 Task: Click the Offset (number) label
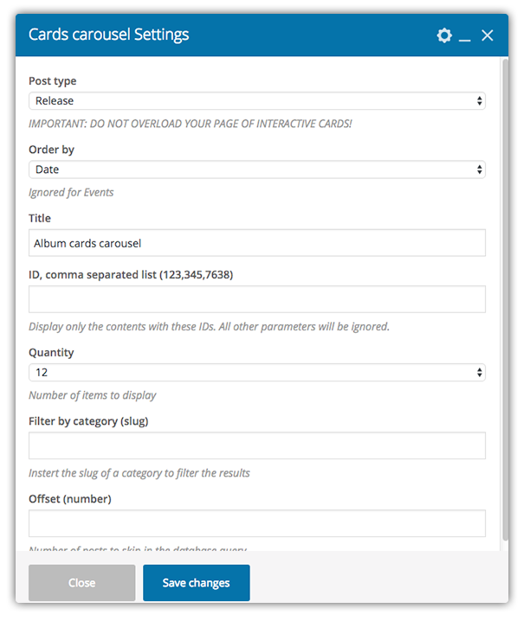tap(70, 499)
